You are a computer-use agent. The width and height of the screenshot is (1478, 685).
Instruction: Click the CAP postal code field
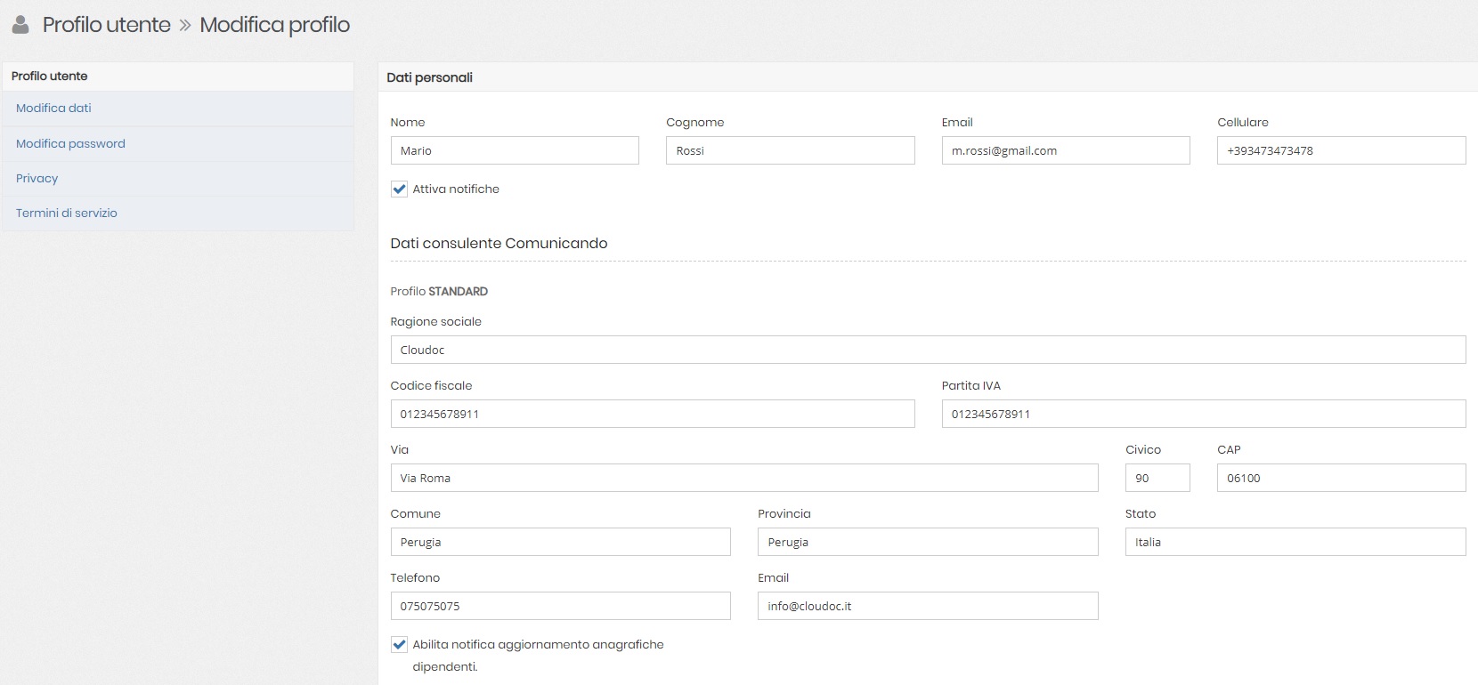coord(1341,478)
